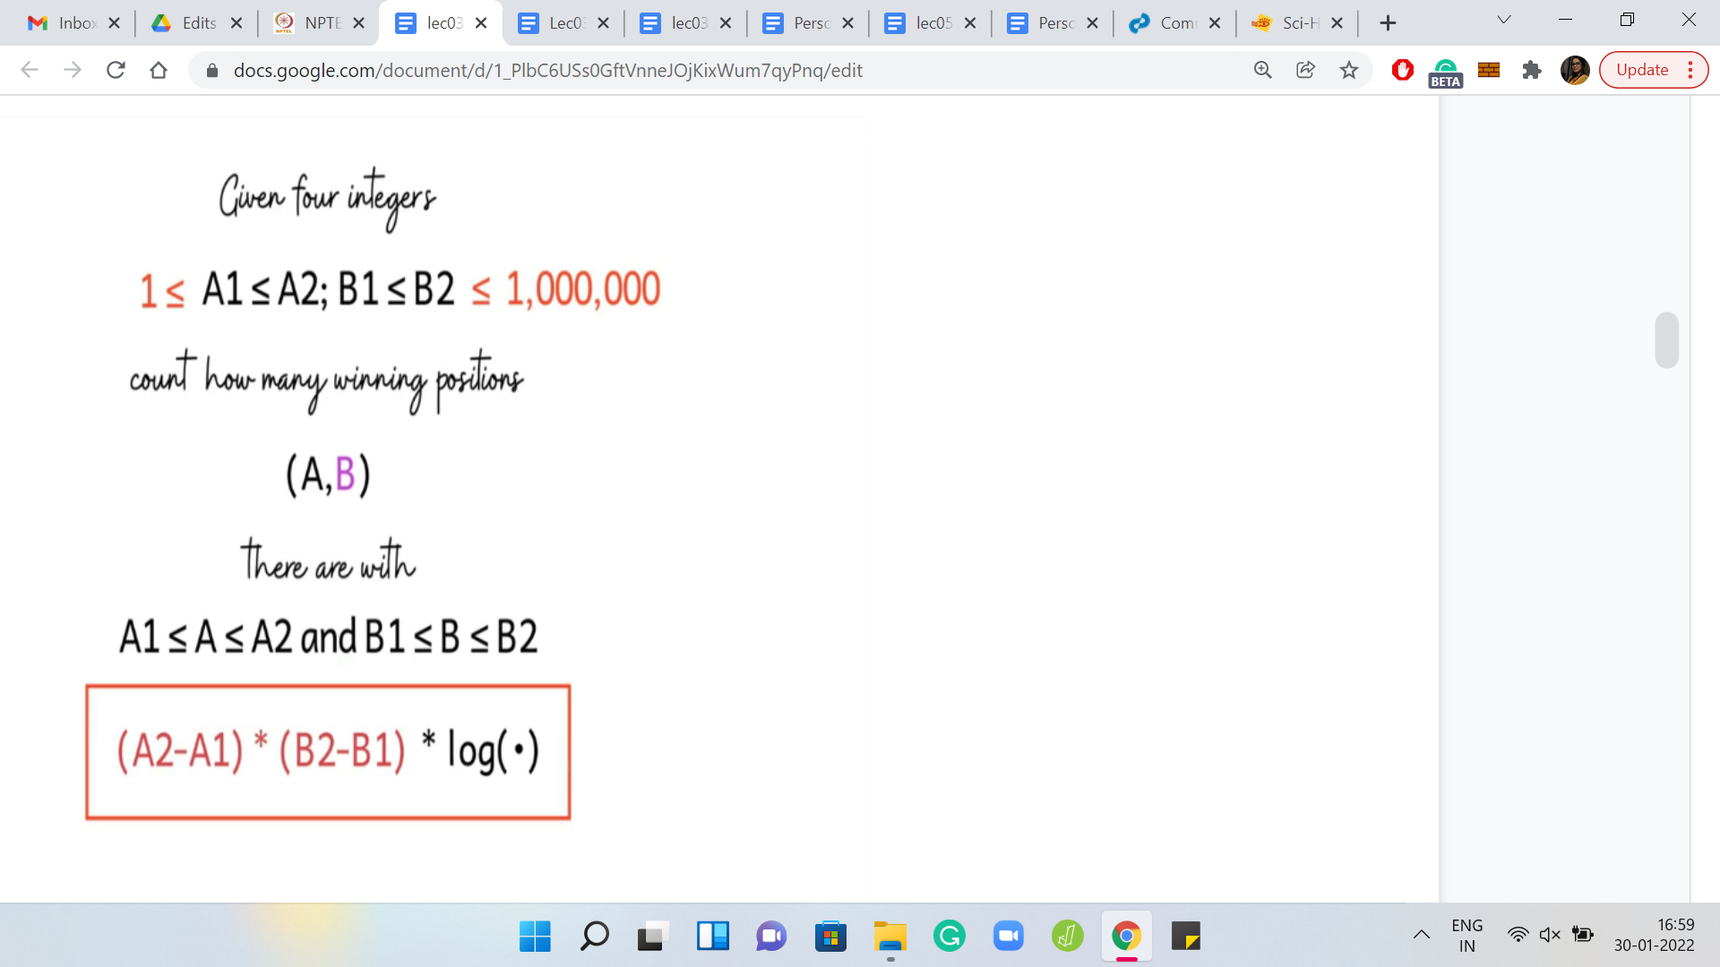Toggle the muted volume icon in system tray
Image resolution: width=1720 pixels, height=967 pixels.
(1549, 935)
